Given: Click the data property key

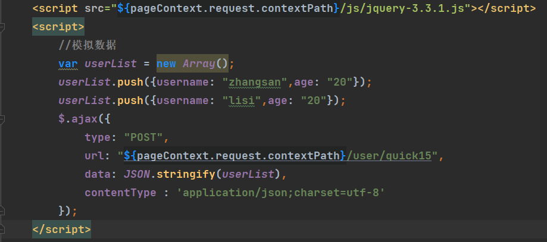Looking at the screenshot, I should click(98, 174).
